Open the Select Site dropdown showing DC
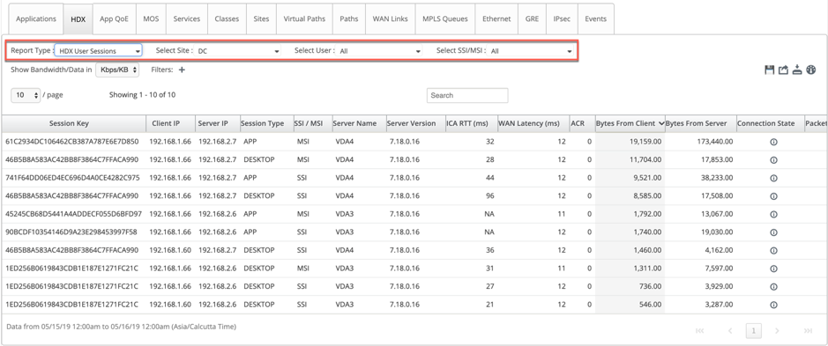This screenshot has height=346, width=828. point(238,51)
